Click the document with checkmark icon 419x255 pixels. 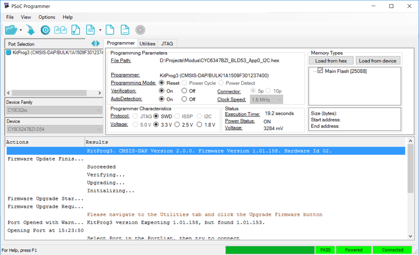(x=76, y=30)
